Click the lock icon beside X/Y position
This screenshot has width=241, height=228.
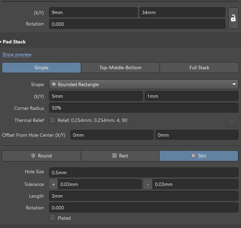coord(233,18)
